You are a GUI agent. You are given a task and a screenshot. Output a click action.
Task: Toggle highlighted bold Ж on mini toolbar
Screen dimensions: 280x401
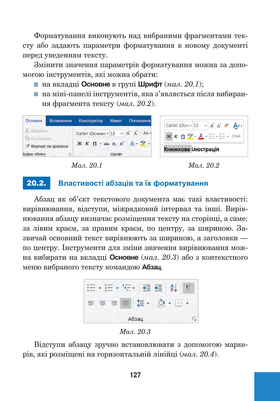169,136
